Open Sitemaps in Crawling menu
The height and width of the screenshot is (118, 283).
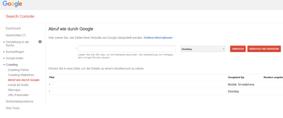pyautogui.click(x=14, y=90)
